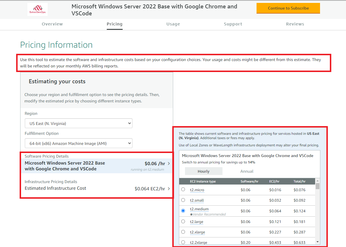This screenshot has height=247, width=346.
Task: Click the t2.micro instance link
Action: [x=197, y=190]
